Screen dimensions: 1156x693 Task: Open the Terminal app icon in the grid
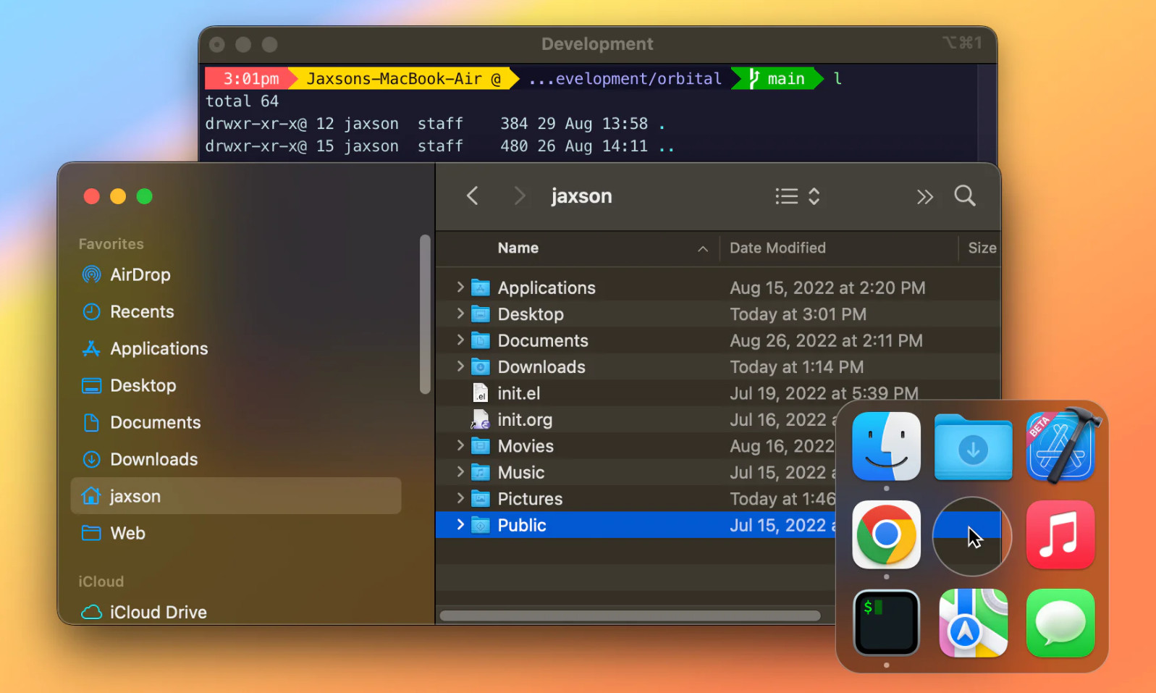pyautogui.click(x=886, y=623)
